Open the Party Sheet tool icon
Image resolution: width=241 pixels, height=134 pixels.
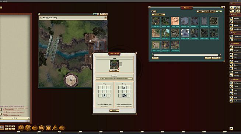(235, 7)
